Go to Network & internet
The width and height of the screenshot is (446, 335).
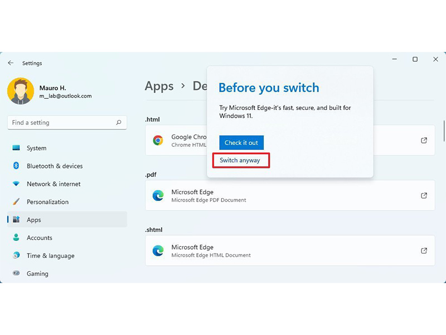tap(67, 184)
